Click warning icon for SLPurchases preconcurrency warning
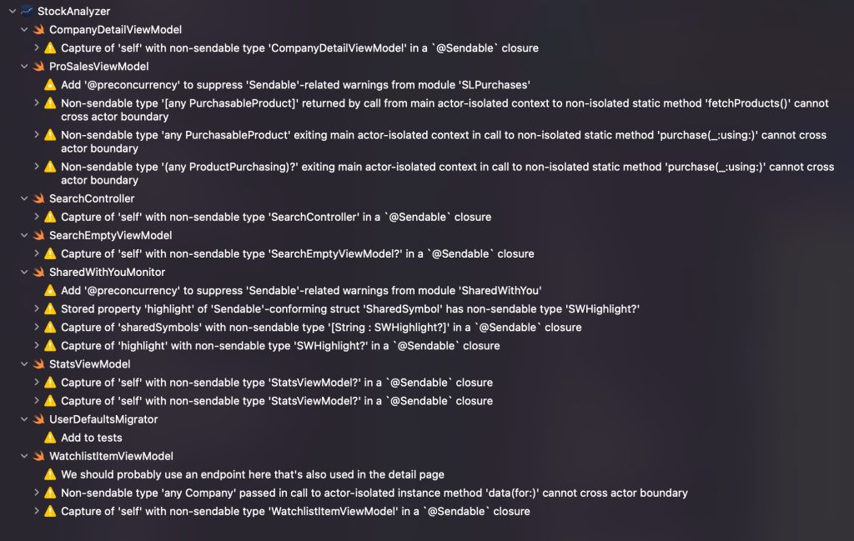The image size is (854, 541). click(x=50, y=85)
